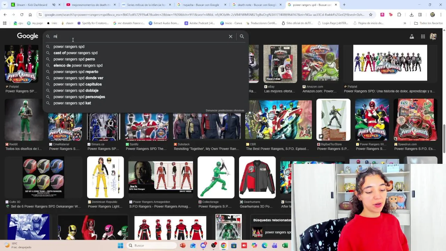Open Chrome downloads
The image size is (446, 251).
tap(412, 15)
